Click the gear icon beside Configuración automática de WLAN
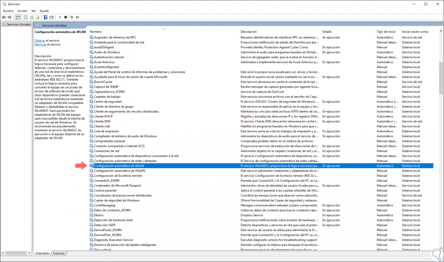444x262 pixels. (91, 166)
